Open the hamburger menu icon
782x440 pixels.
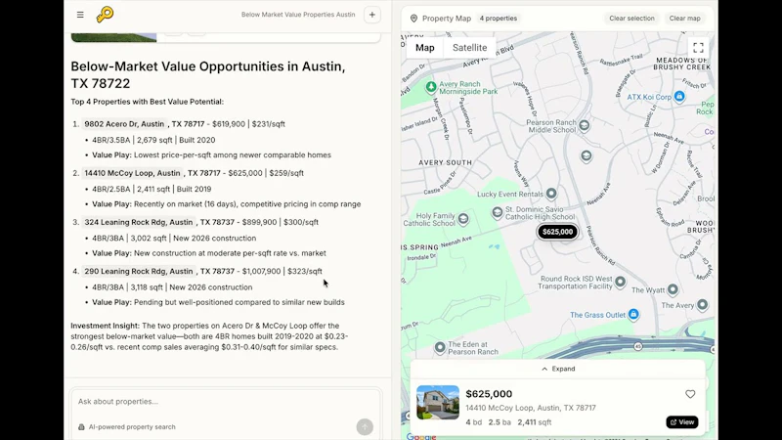[80, 15]
